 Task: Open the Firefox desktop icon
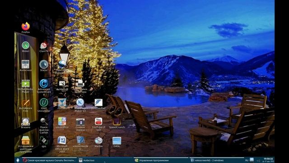pyautogui.click(x=25, y=27)
